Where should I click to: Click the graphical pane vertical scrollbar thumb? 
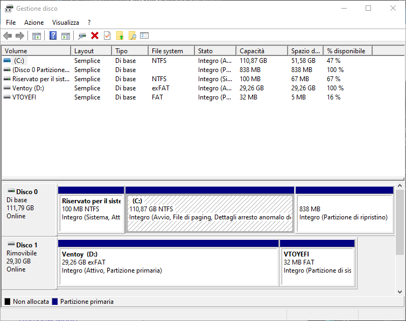400,222
